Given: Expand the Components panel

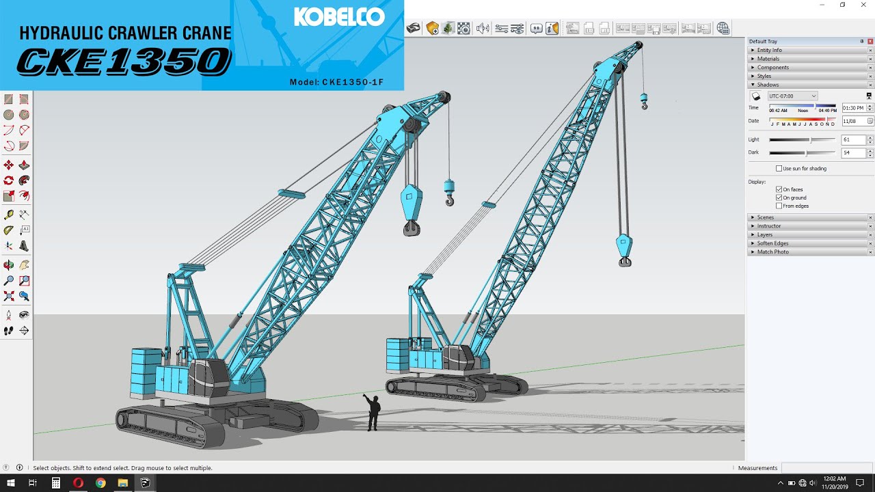Looking at the screenshot, I should 810,68.
